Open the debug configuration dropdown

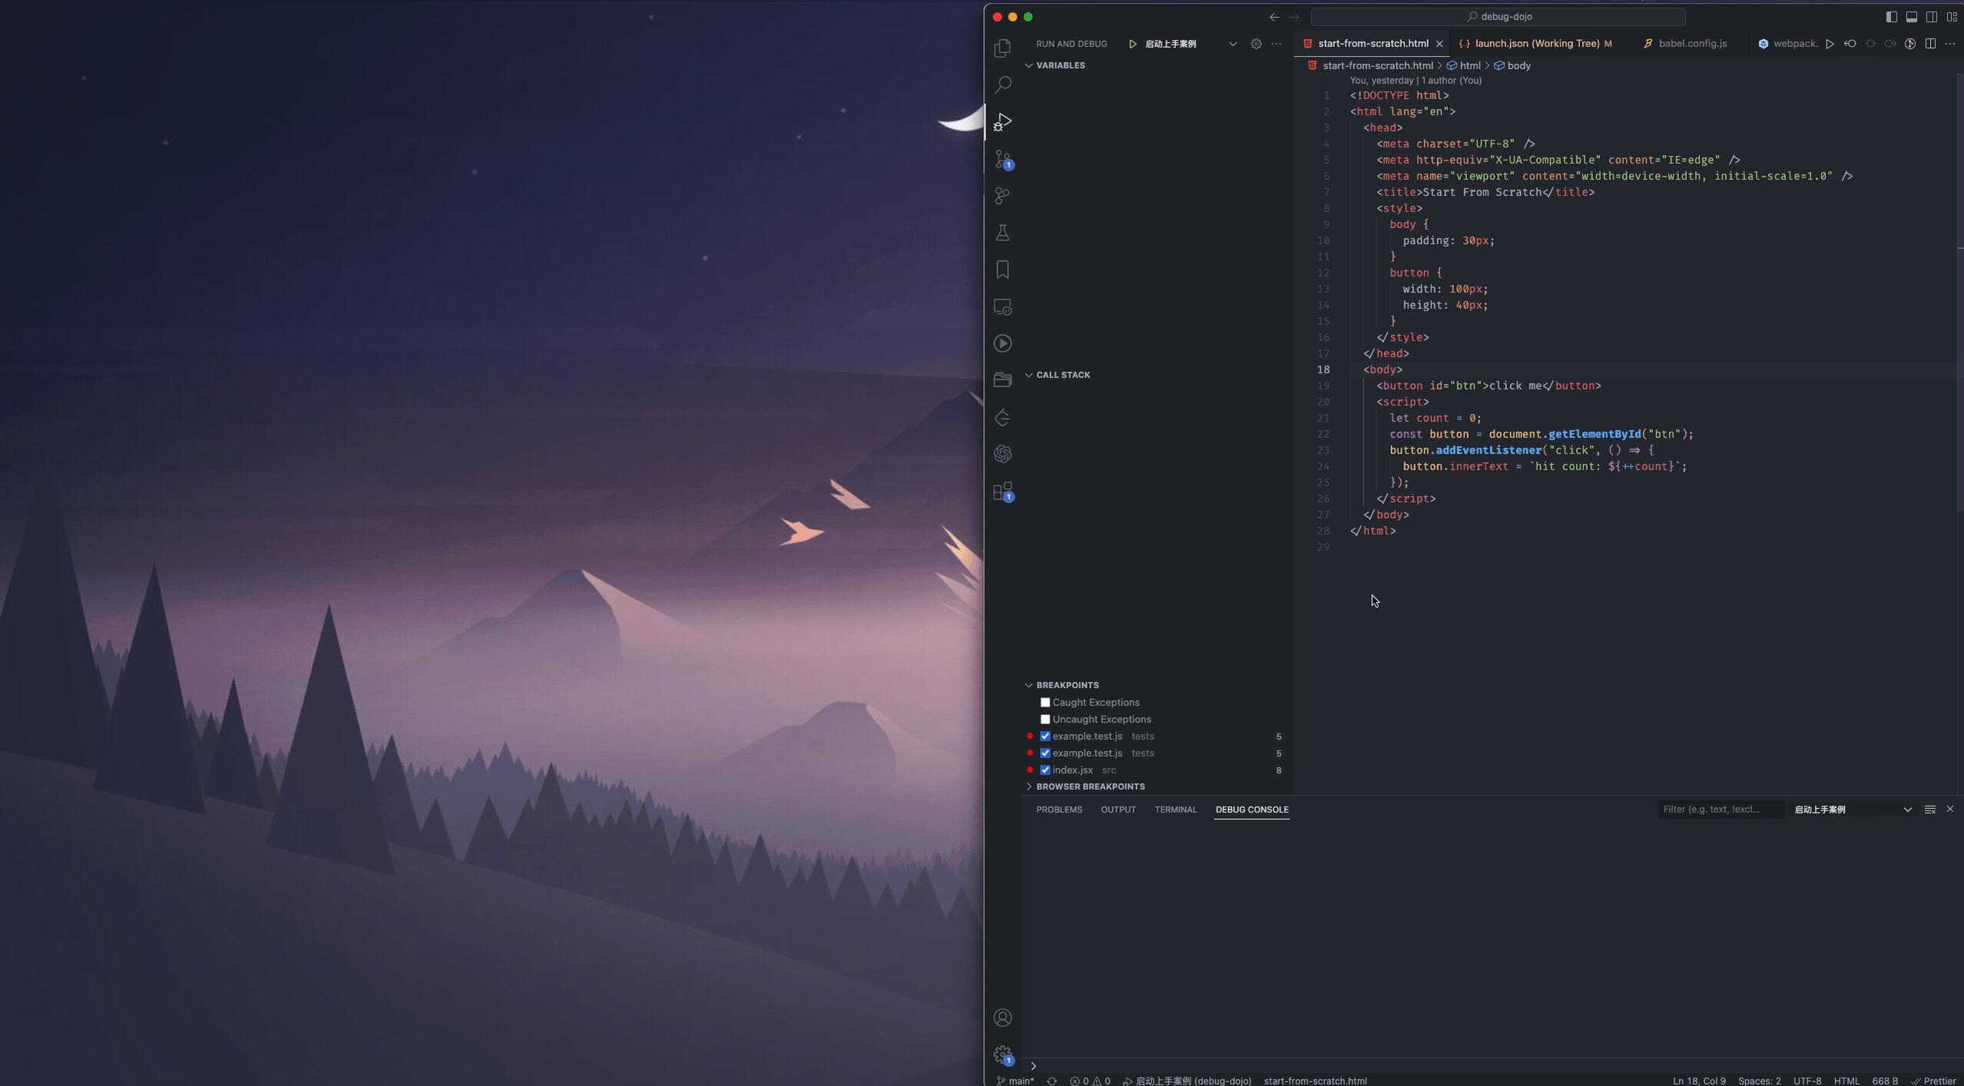point(1232,44)
